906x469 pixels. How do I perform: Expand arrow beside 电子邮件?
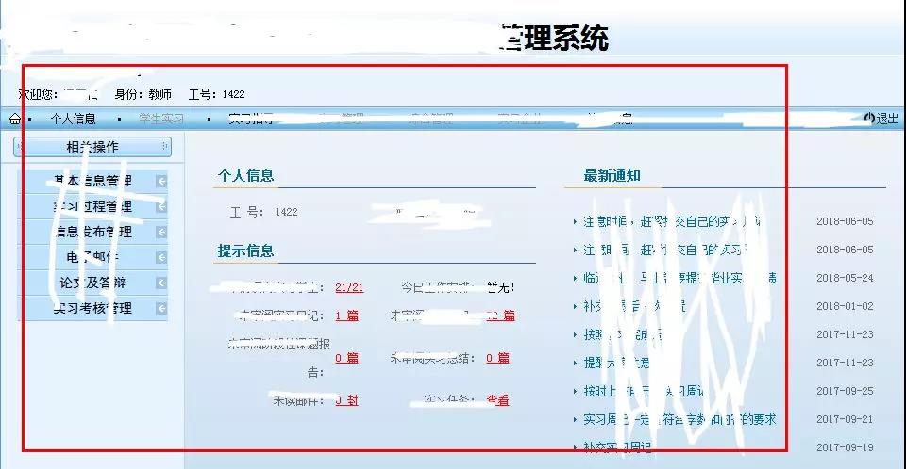pos(161,257)
